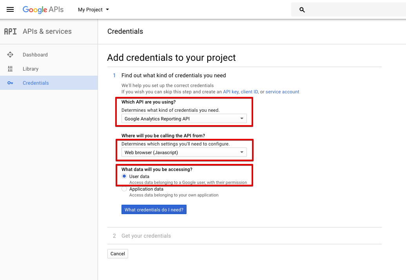
Task: Go to Credentials in the sidebar
Action: point(49,83)
